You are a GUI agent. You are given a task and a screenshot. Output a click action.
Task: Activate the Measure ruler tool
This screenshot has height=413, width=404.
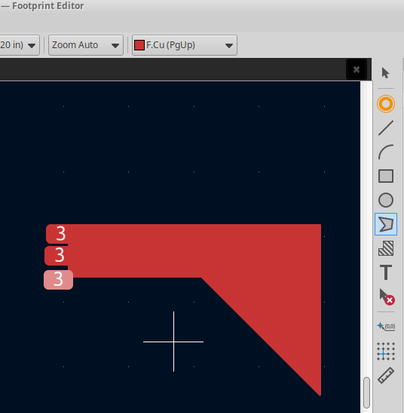[x=386, y=375]
